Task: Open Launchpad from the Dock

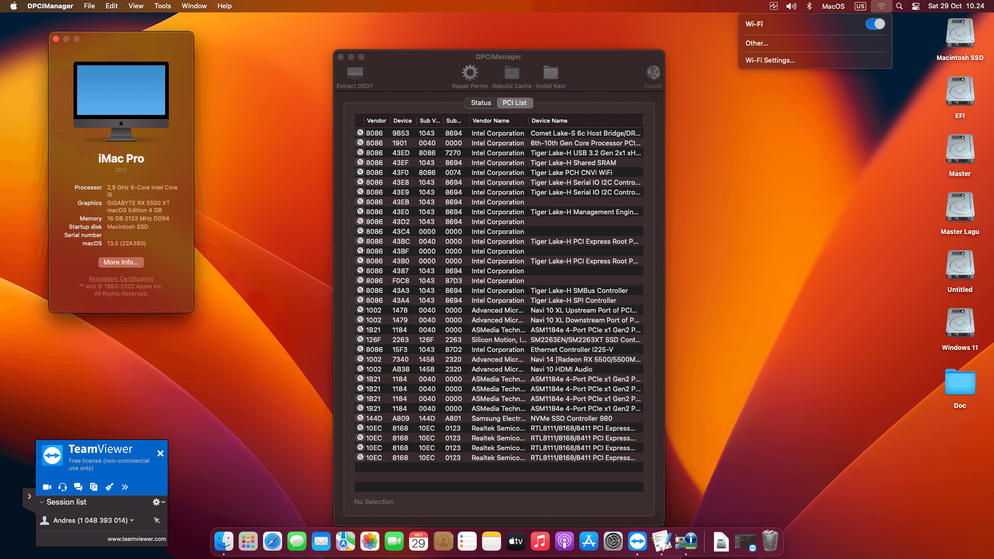Action: click(248, 541)
